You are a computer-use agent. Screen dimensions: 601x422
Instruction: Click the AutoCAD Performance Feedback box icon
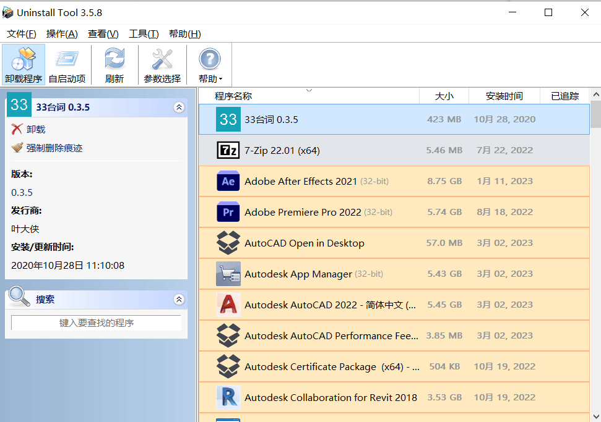(x=228, y=335)
